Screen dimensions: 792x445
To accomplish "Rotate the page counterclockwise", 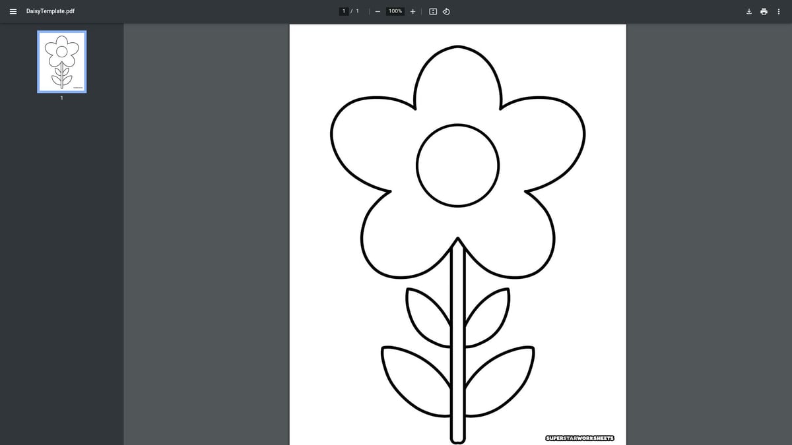I will [x=446, y=11].
